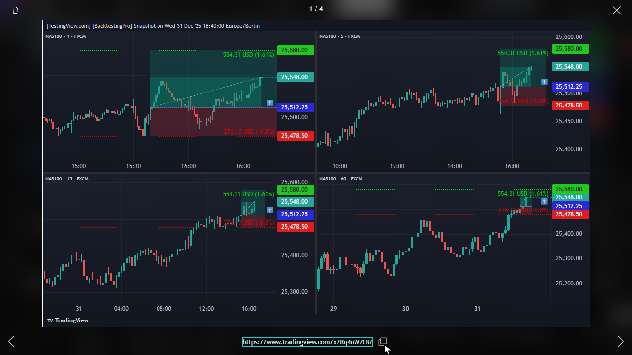Screen dimensions: 632x355
Task: Click the green 25,580.00 tag in 15-minute chart
Action: click(296, 190)
